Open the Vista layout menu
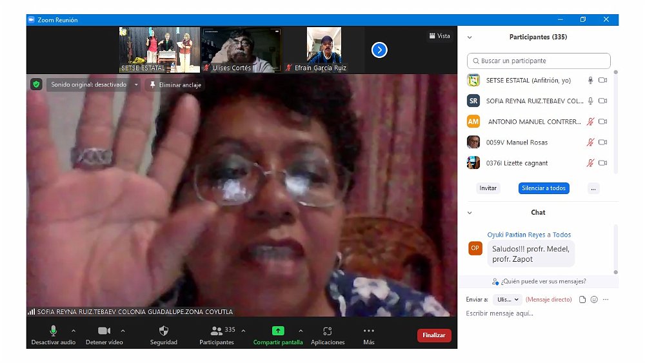The image size is (645, 363). (439, 36)
